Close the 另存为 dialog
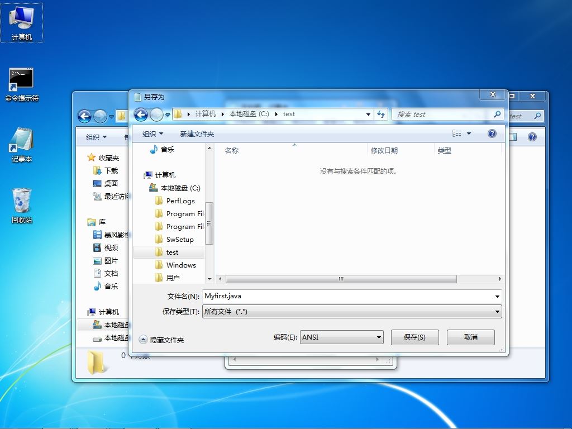The width and height of the screenshot is (572, 429). point(493,95)
